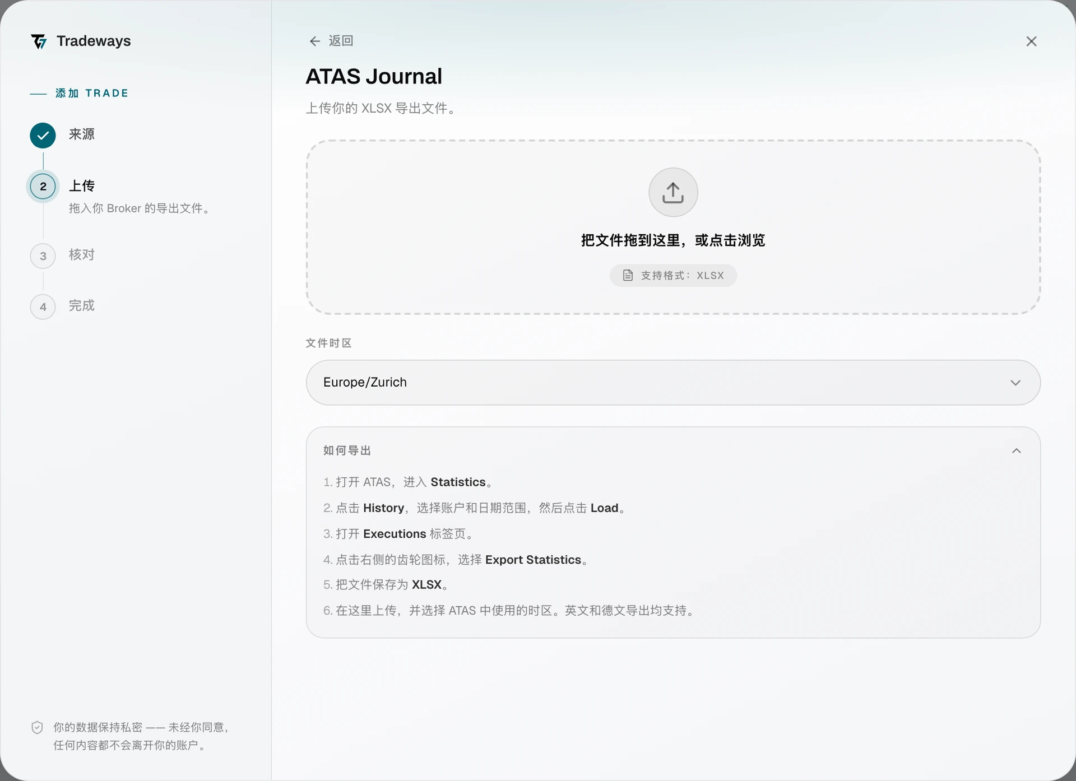Collapse the 如何导出 section chevron
Image resolution: width=1076 pixels, height=781 pixels.
pos(1017,451)
